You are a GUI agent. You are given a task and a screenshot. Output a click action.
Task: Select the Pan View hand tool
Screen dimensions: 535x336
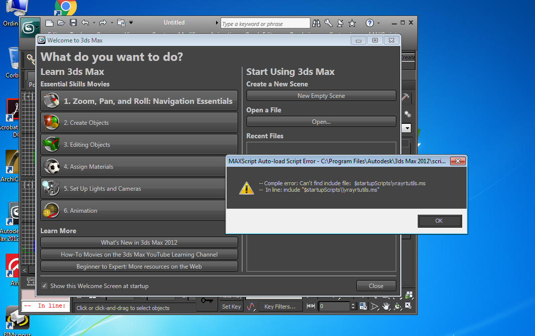tap(386, 306)
